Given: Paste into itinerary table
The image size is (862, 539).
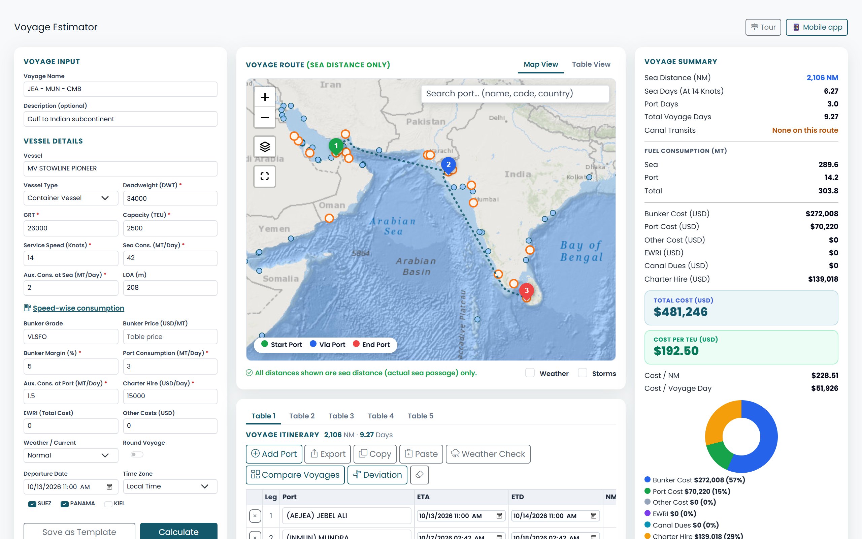Looking at the screenshot, I should [421, 454].
